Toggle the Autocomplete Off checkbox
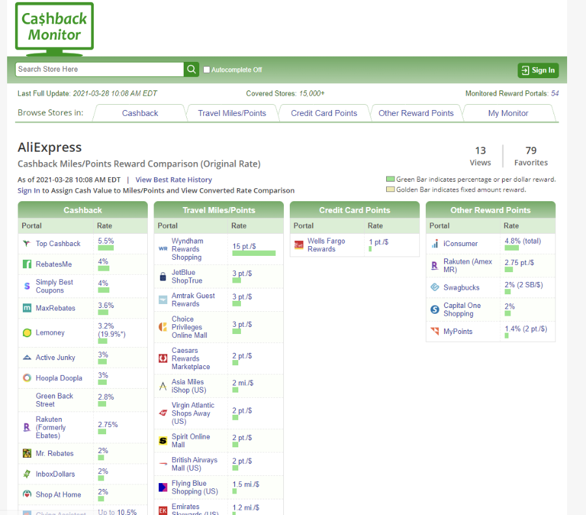This screenshot has width=586, height=515. point(206,70)
